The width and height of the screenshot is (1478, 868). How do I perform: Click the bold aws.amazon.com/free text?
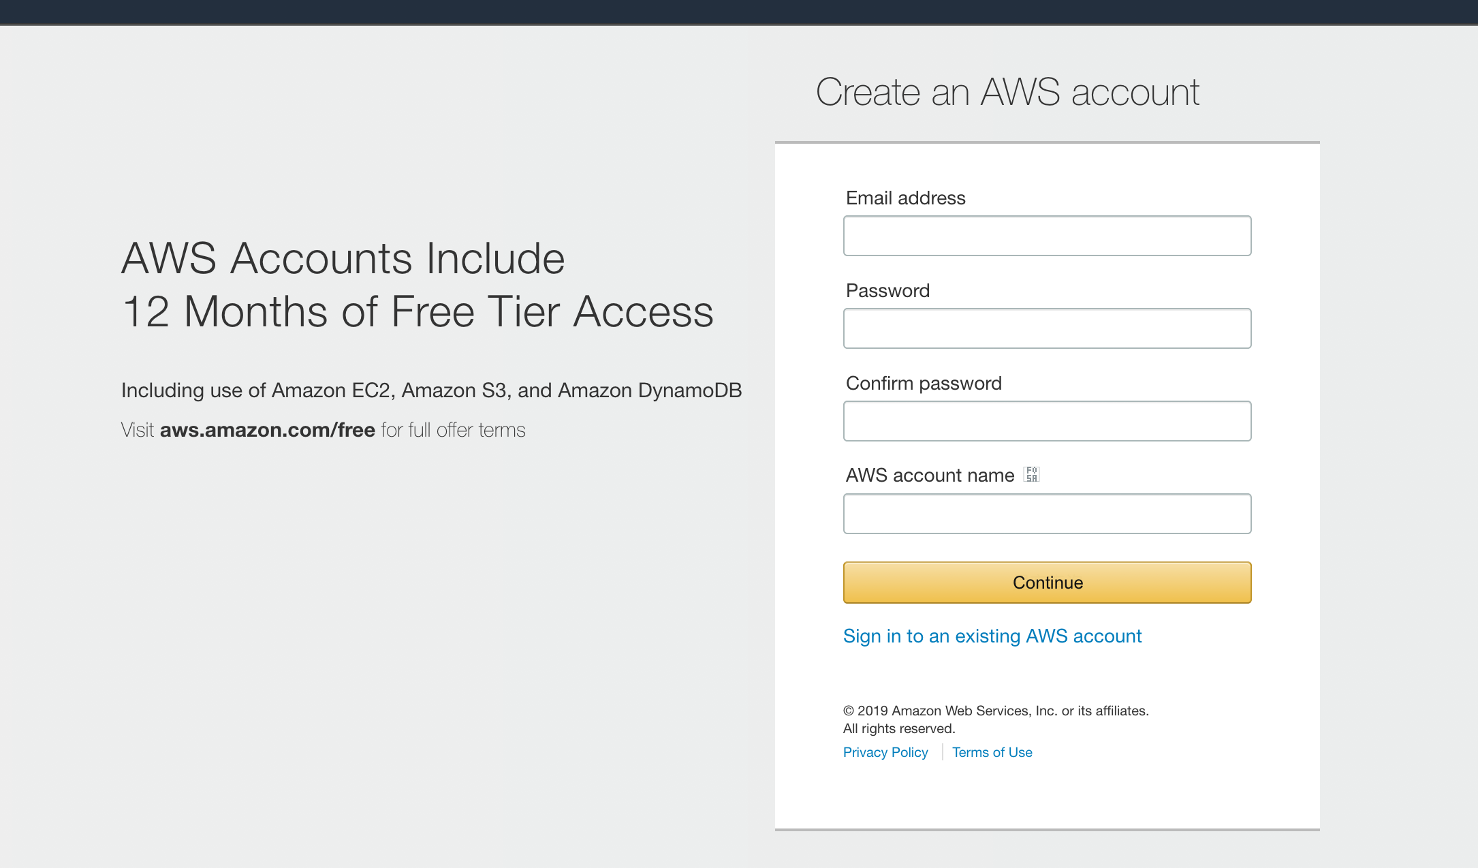[267, 430]
